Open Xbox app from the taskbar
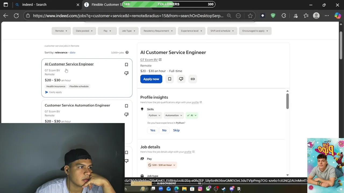344x193 pixels. [x=208, y=189]
